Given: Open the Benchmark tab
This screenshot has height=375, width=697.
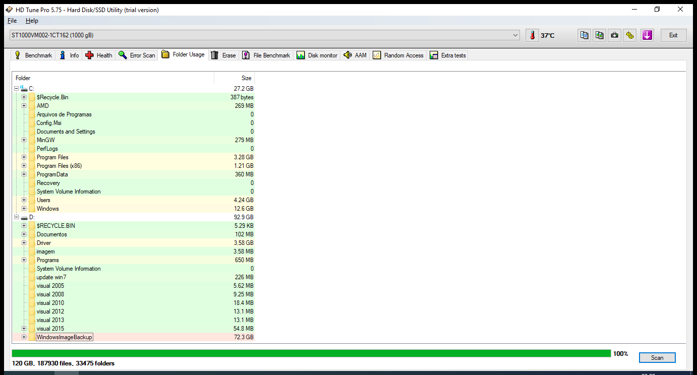Looking at the screenshot, I should [x=33, y=55].
